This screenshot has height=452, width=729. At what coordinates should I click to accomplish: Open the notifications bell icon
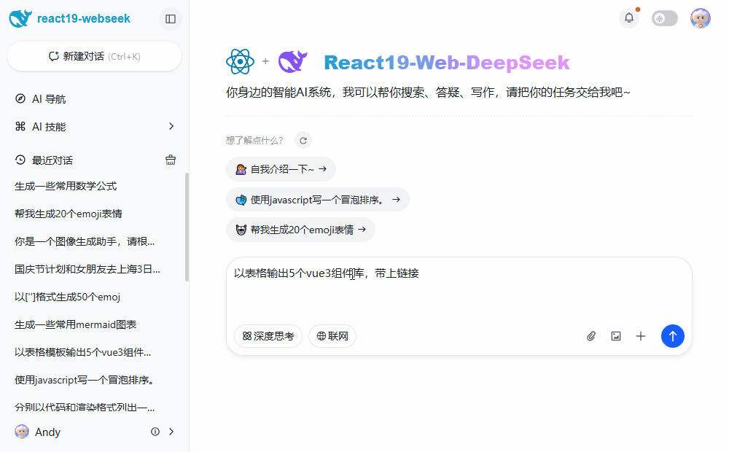(x=629, y=18)
